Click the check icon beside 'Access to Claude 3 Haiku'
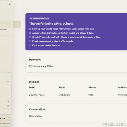Image resolution: width=127 pixels, height=127 pixels. point(30,33)
